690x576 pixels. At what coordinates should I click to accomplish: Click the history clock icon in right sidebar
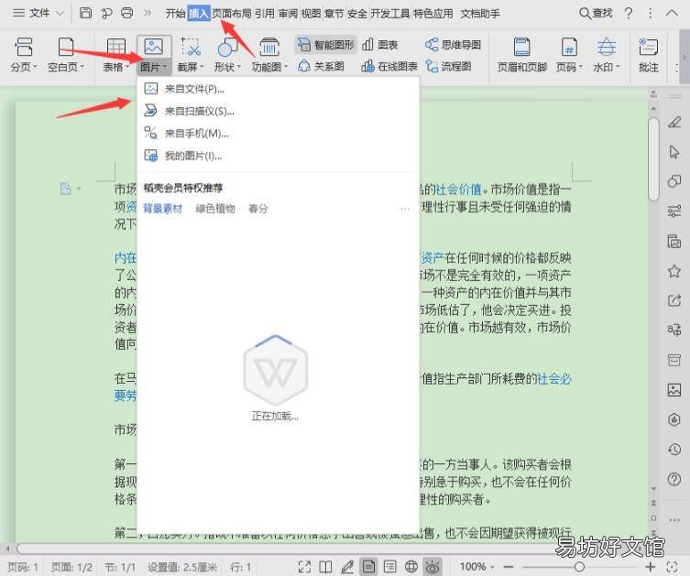674,449
